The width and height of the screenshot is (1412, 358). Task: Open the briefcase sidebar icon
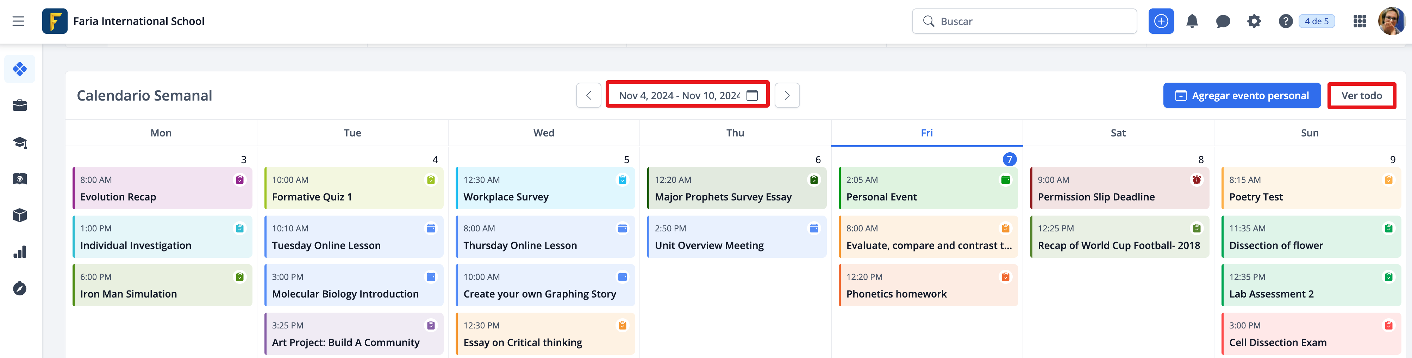[x=20, y=105]
